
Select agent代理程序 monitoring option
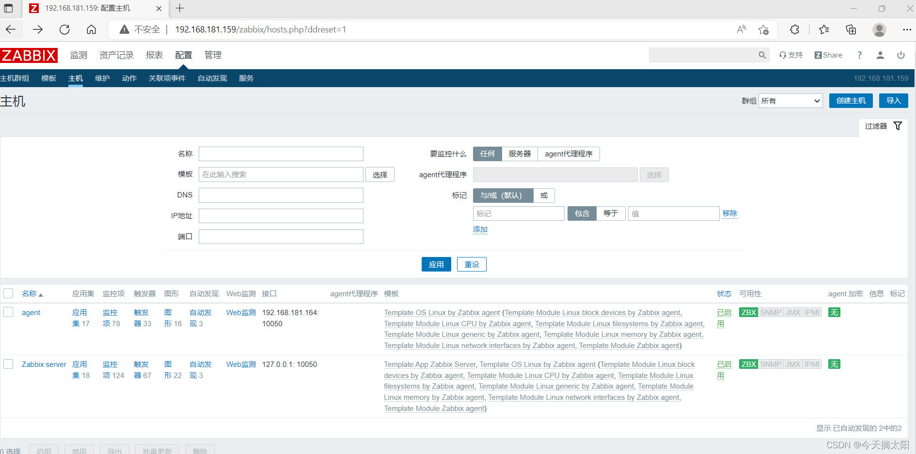click(x=569, y=154)
